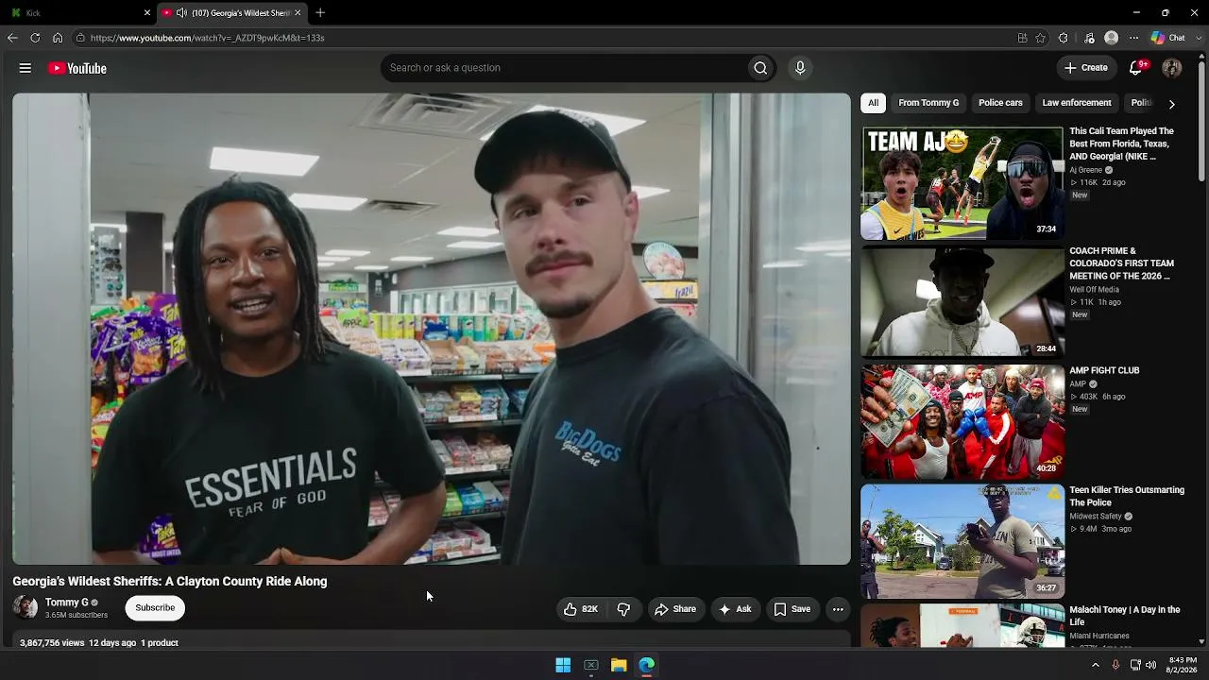Open the Xbox Game Bar taskbar icon

click(x=591, y=665)
